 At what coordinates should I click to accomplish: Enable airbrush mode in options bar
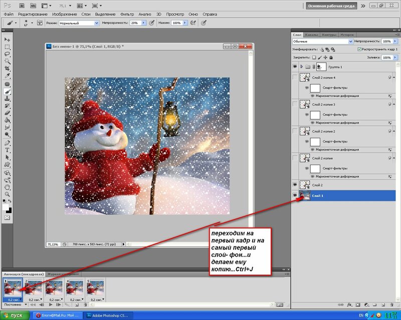[x=193, y=23]
